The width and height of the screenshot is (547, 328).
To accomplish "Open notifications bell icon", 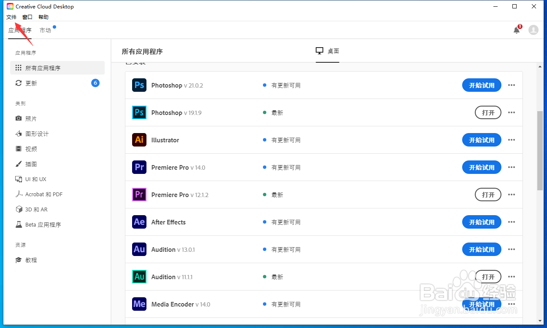I will click(x=517, y=30).
